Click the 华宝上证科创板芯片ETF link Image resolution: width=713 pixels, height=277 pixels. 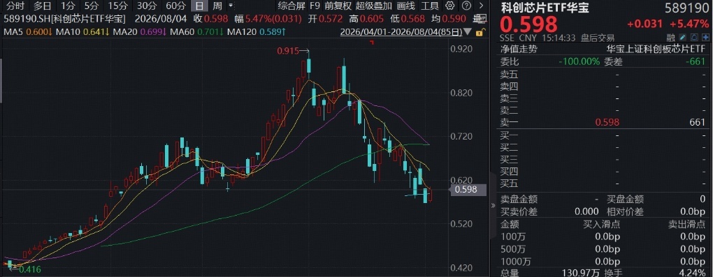[x=656, y=49]
